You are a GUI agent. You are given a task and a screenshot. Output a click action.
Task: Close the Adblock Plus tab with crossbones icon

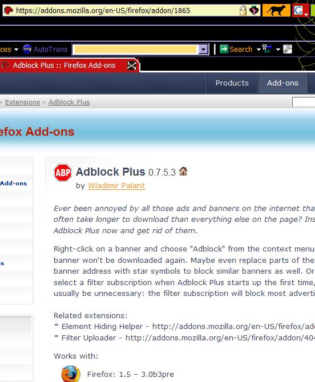(x=132, y=66)
